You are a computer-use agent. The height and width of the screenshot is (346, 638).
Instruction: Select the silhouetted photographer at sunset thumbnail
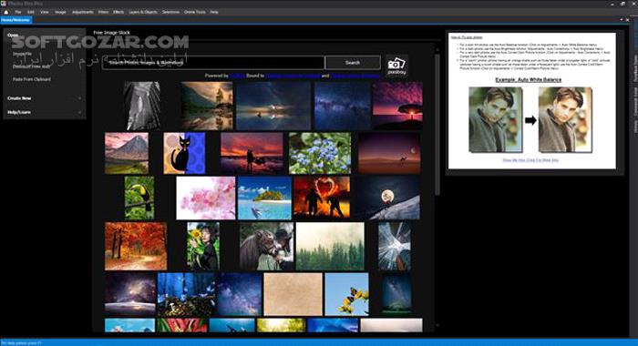(252, 153)
